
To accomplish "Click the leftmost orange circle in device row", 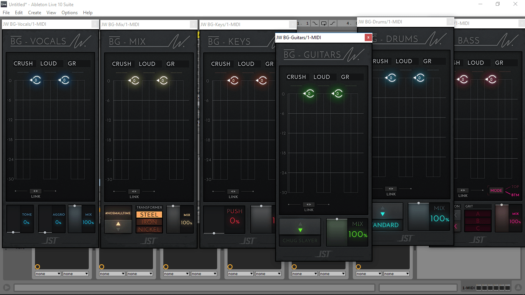I will click(37, 267).
